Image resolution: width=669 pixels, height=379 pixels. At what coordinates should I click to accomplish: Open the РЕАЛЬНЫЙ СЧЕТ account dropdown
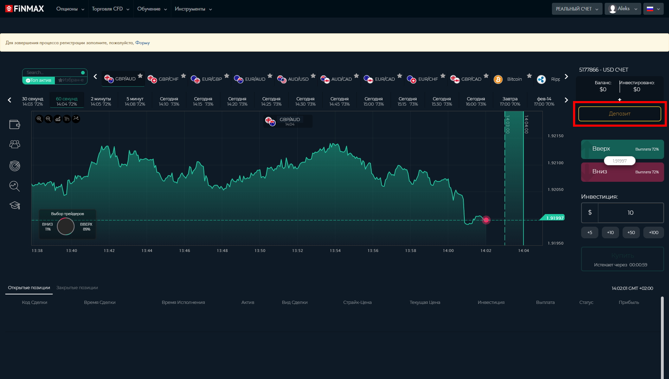[577, 9]
